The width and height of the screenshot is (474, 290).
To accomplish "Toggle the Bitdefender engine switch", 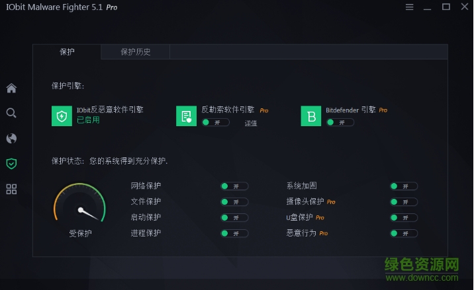I will 340,122.
